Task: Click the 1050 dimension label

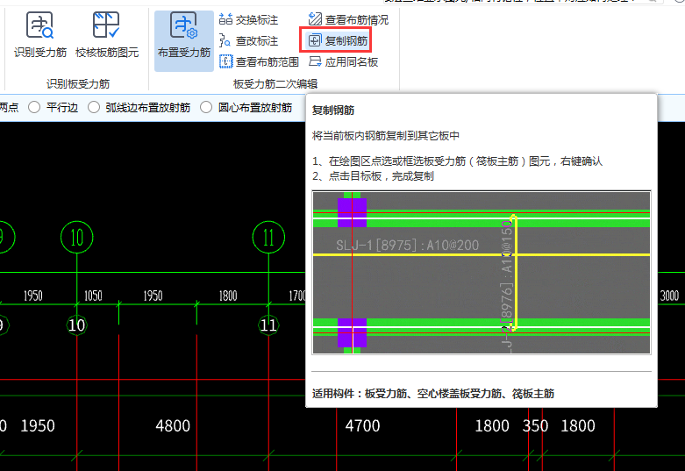Action: [x=93, y=296]
